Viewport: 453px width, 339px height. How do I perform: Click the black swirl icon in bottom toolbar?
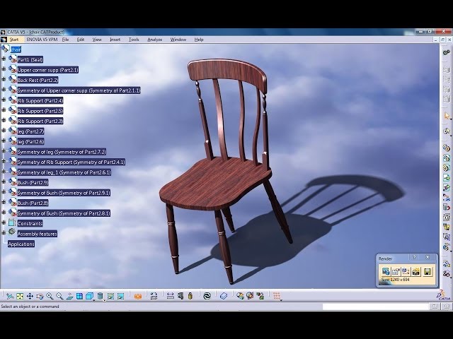[x=207, y=296]
